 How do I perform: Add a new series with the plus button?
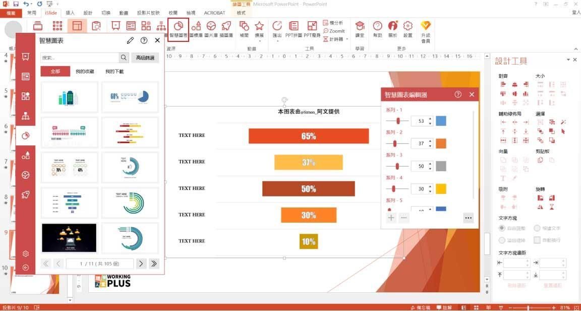pos(391,218)
